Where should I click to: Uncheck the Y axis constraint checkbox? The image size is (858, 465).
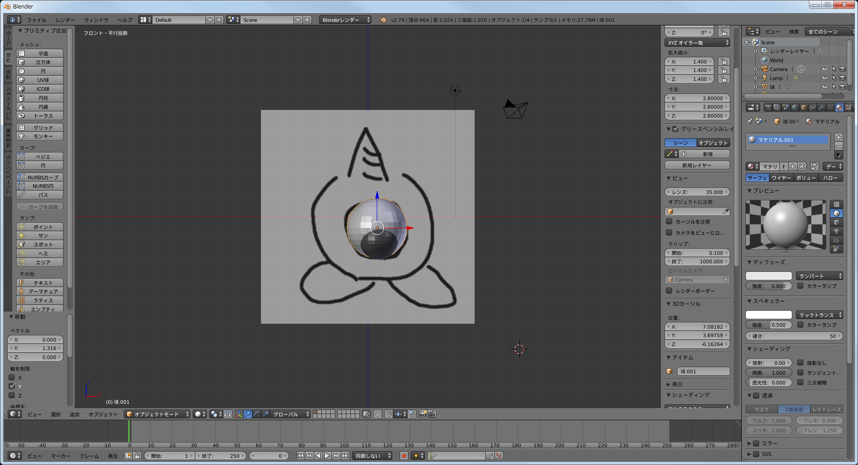point(12,386)
